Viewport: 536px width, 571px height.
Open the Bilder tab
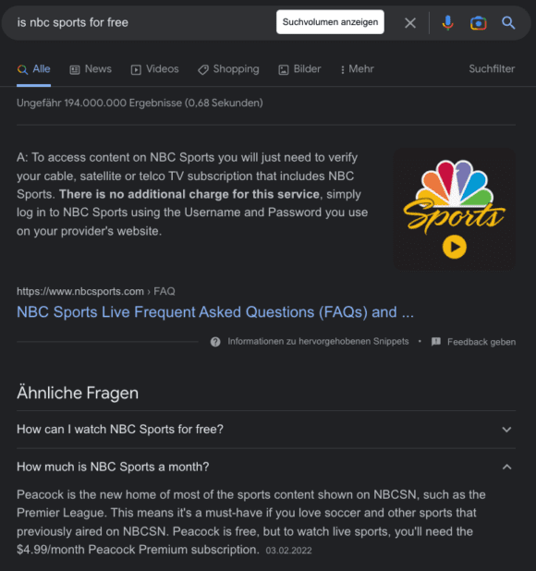coord(299,69)
